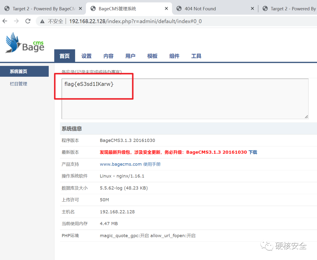Click inside the memo textarea with flag

pos(185,99)
